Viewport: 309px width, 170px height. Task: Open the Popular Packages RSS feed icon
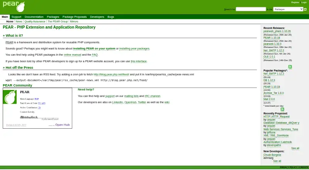pos(282,109)
